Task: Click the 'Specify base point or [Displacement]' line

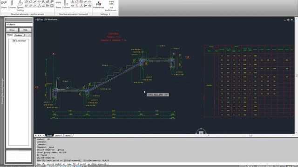Action: 73,161
